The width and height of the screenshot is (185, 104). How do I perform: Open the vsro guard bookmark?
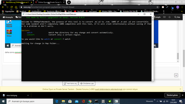point(91,11)
